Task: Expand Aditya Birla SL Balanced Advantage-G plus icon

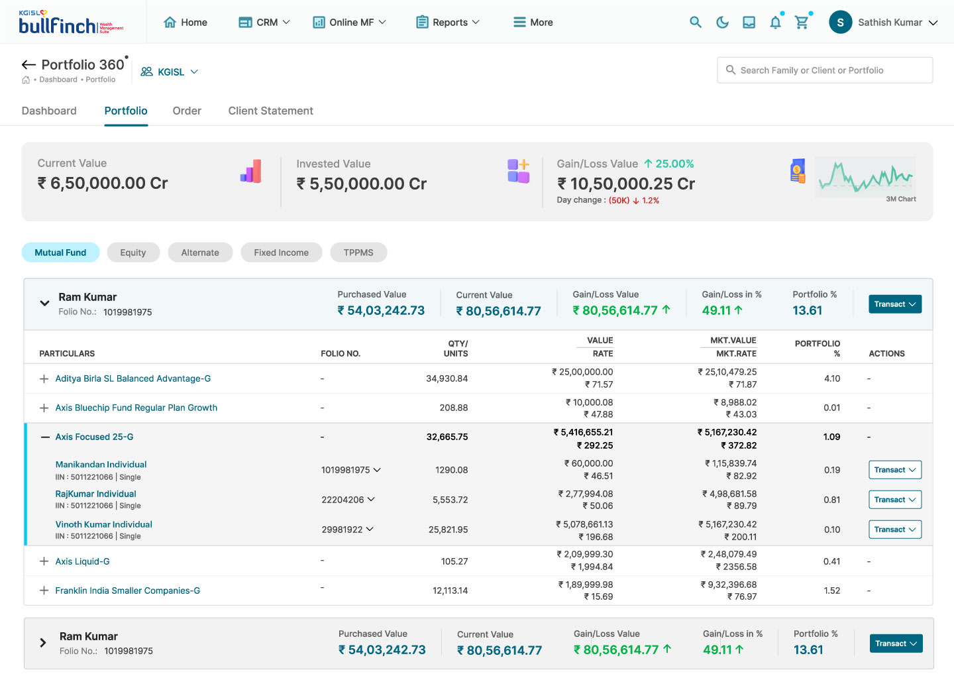Action: click(44, 378)
